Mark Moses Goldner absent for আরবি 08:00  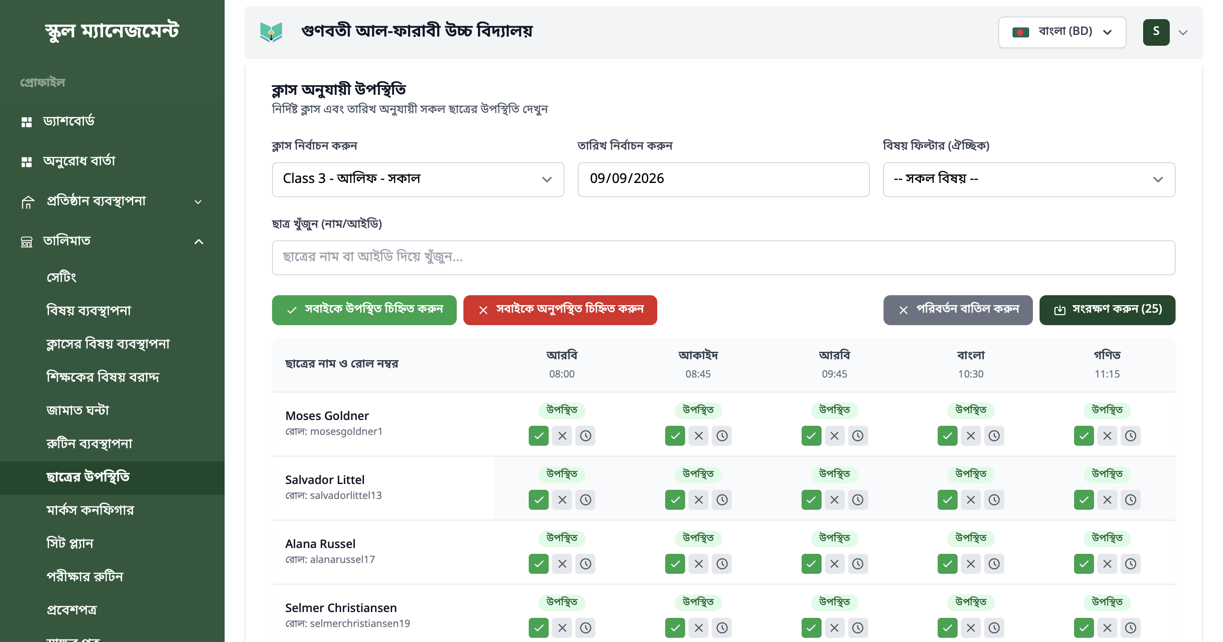point(562,436)
